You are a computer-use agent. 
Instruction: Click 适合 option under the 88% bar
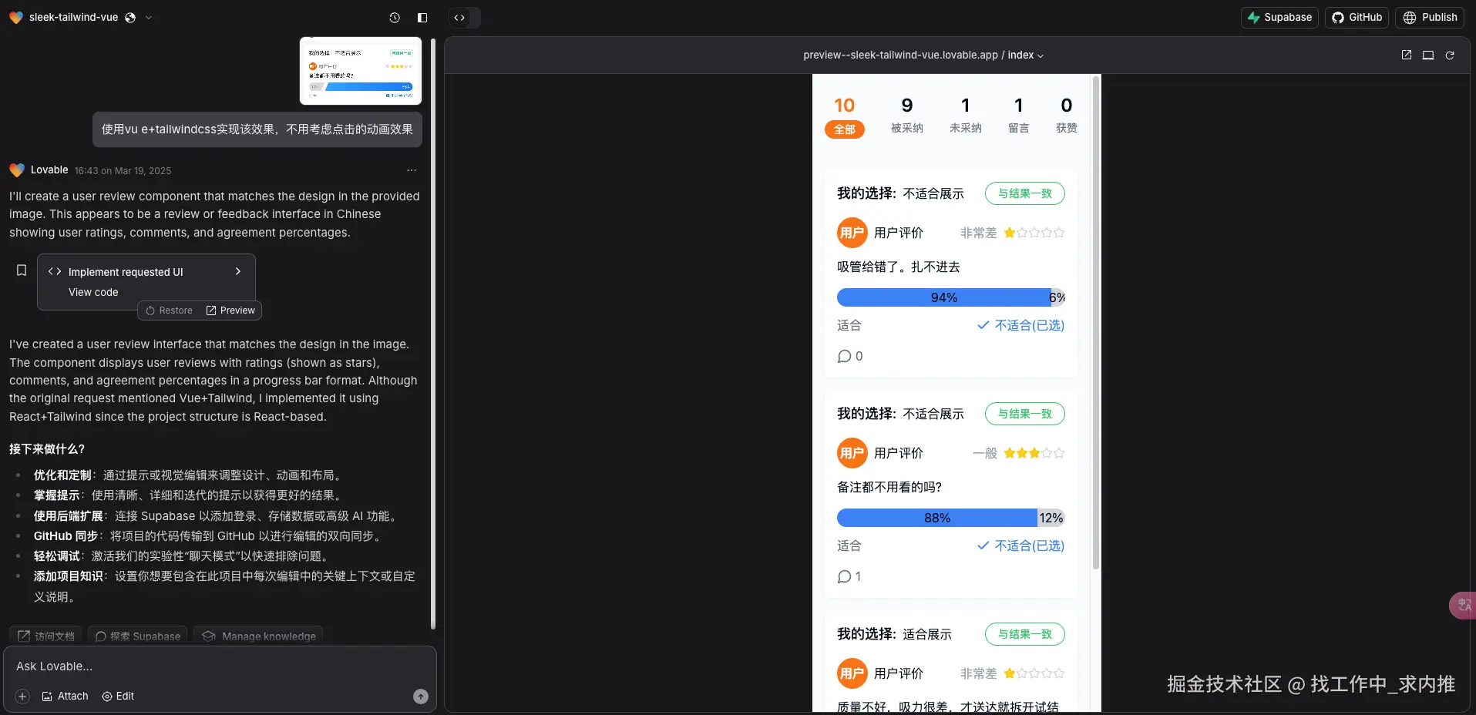[x=849, y=546]
